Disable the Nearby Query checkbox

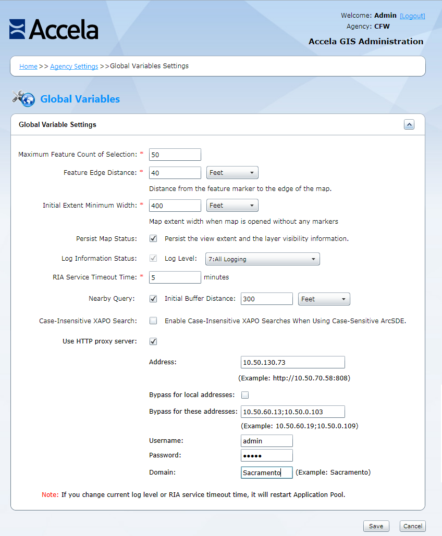pos(153,299)
